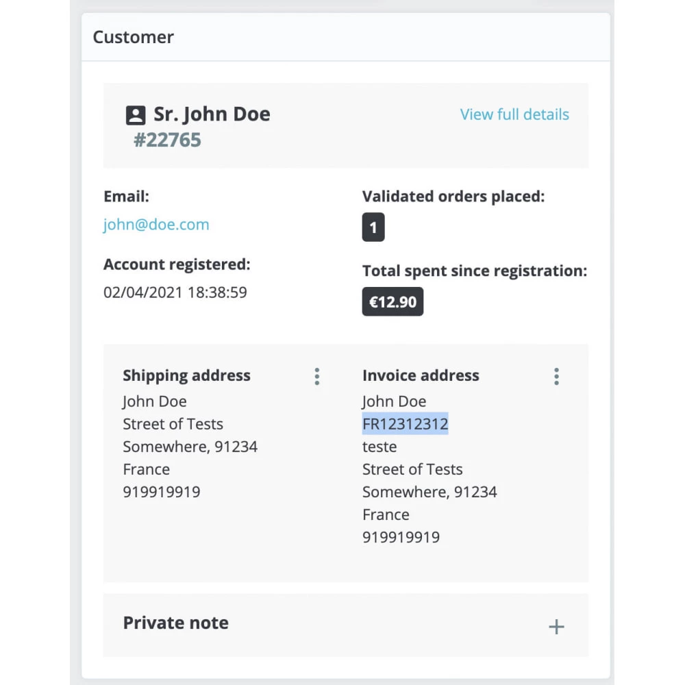The image size is (685, 685).
Task: Click the shipping phone number 919919919
Action: (x=162, y=492)
